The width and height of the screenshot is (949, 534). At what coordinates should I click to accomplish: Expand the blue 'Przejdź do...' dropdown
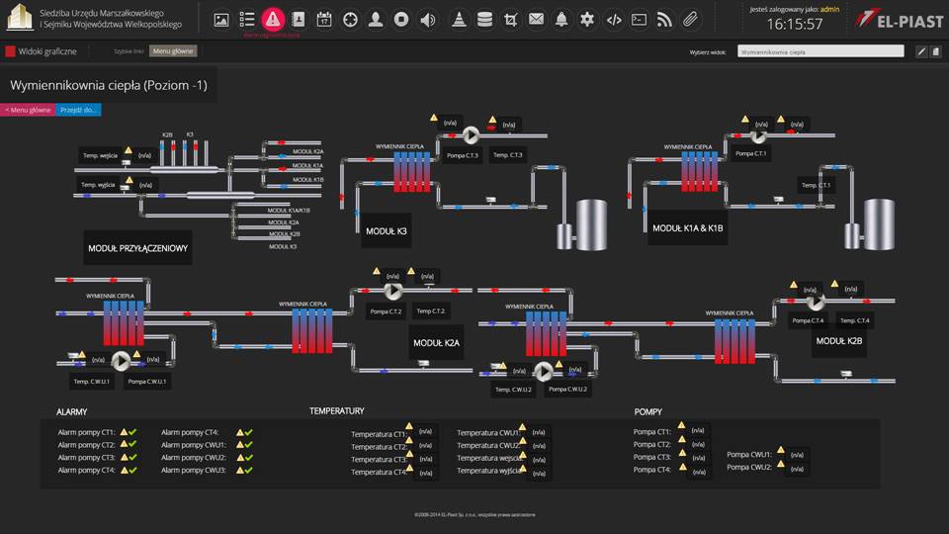click(x=78, y=110)
